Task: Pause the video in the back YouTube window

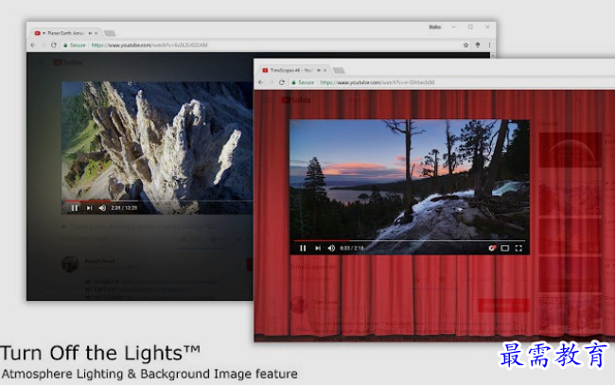Action: coord(75,208)
